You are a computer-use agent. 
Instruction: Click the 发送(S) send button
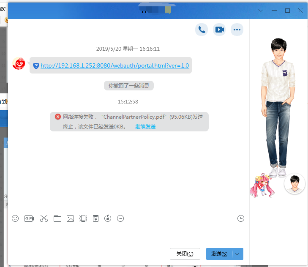point(219,254)
